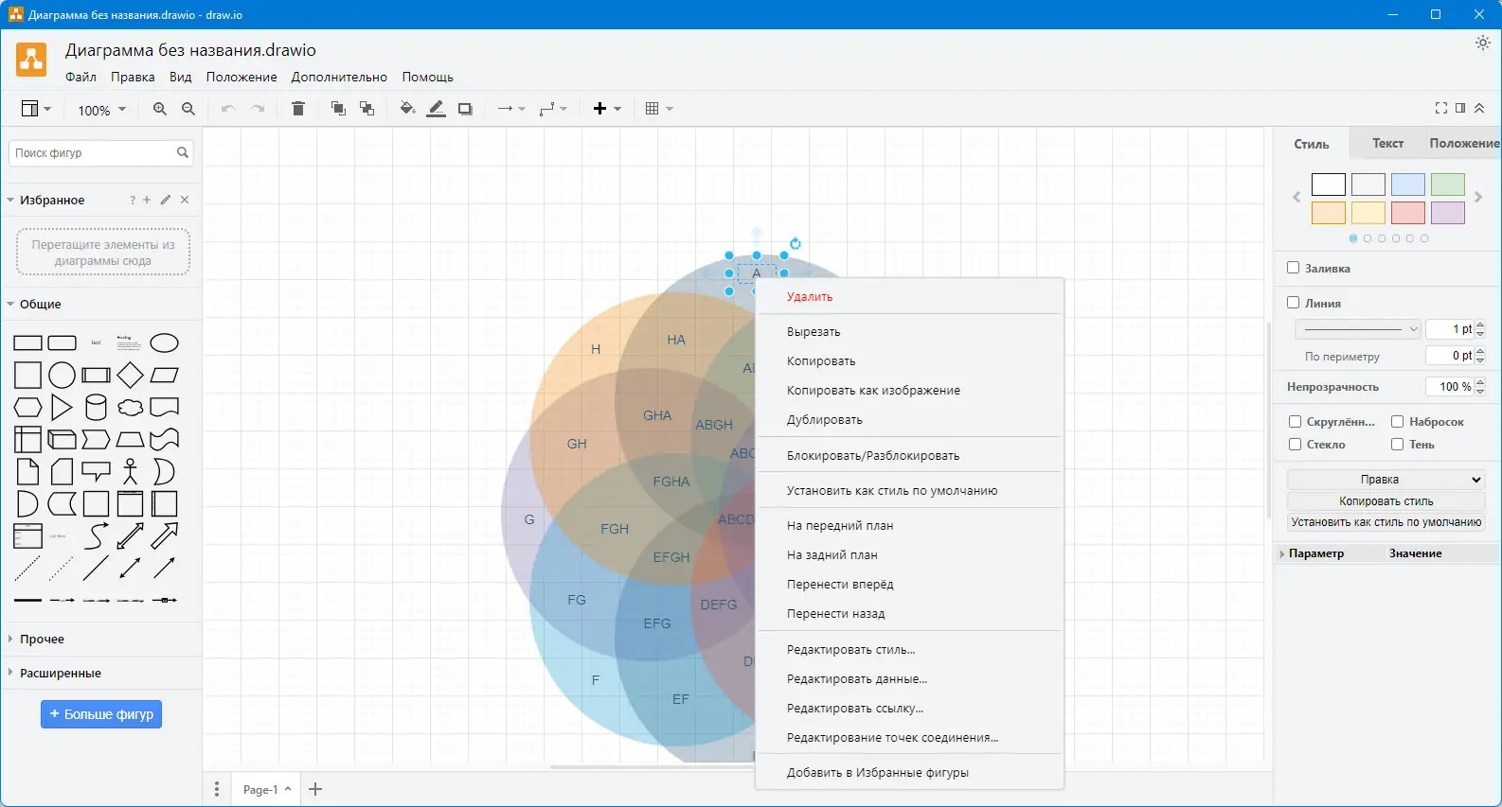Click the search magnifier in shape search
1502x807 pixels.
tap(183, 152)
